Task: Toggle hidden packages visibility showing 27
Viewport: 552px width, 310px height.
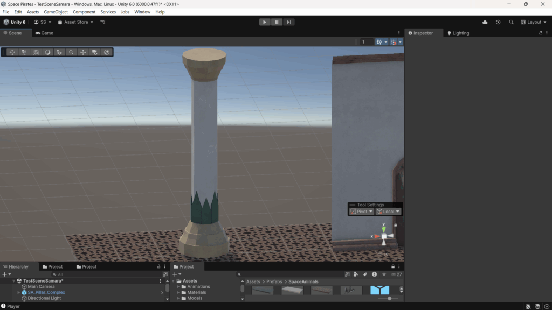Action: (396, 274)
